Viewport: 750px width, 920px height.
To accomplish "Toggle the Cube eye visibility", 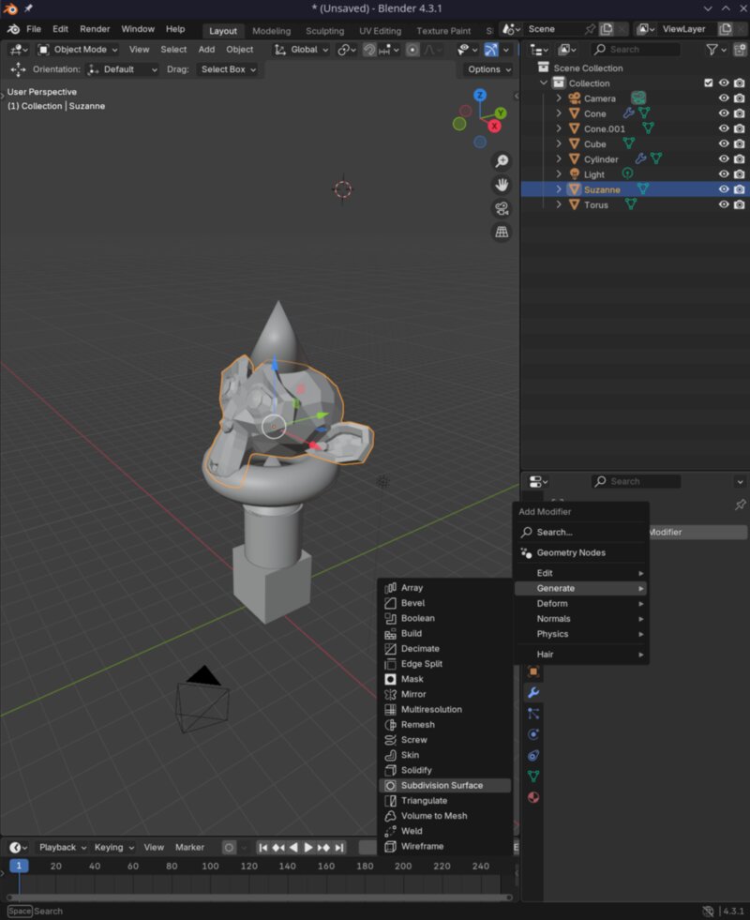I will click(x=724, y=143).
